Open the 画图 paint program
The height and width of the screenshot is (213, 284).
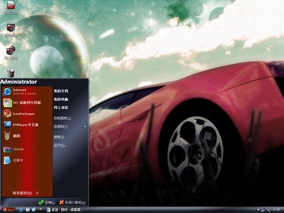tap(27, 136)
